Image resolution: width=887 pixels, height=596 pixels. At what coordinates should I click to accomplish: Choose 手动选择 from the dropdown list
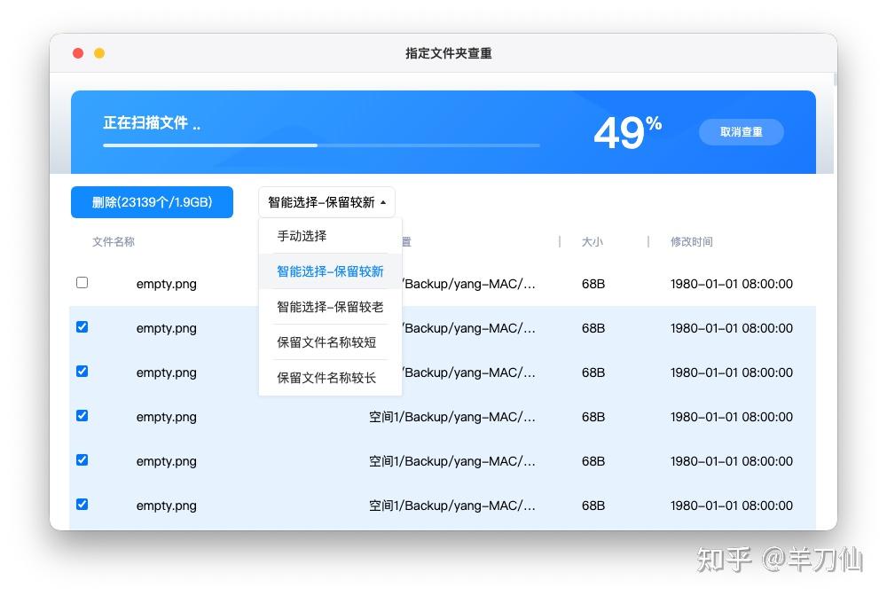point(330,236)
